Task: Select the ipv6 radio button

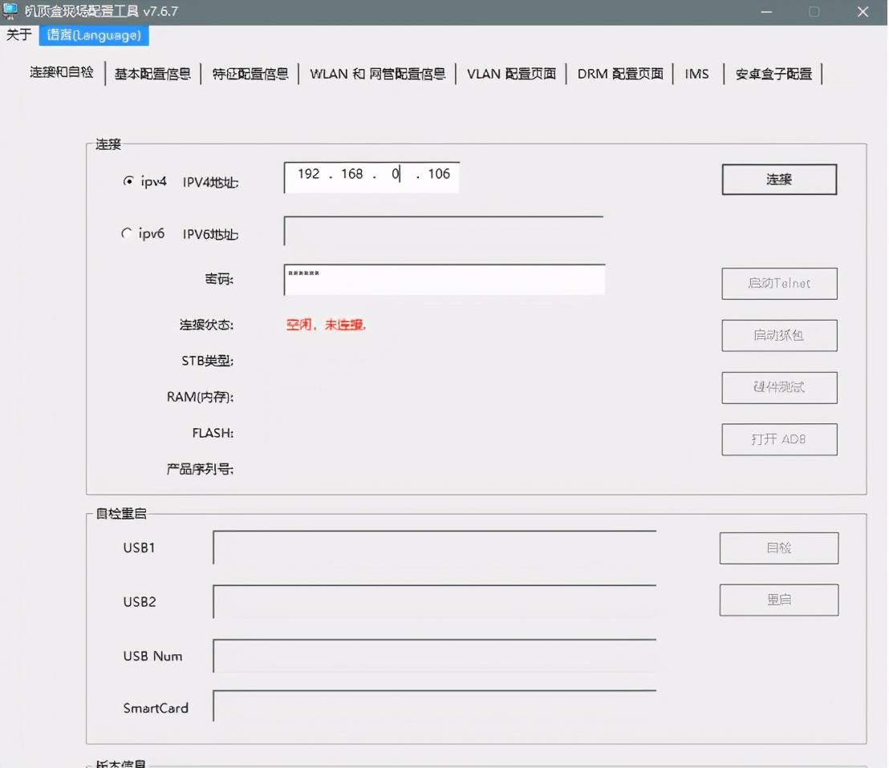Action: click(x=127, y=233)
